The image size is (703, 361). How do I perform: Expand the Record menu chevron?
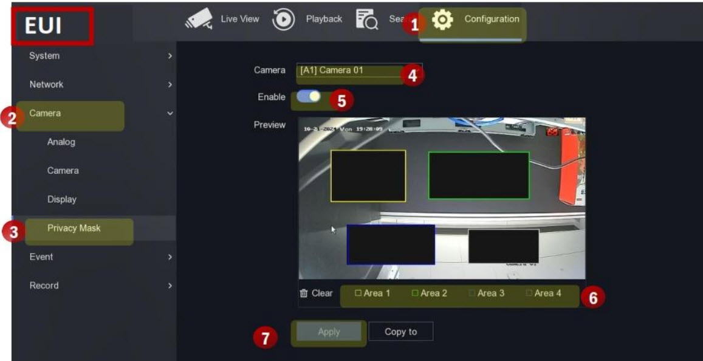pos(170,285)
